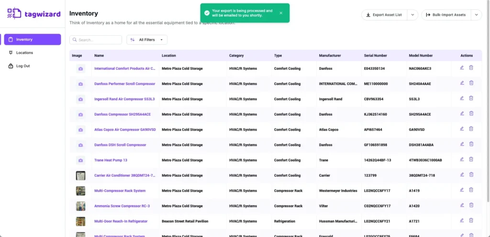490x237 pixels.
Task: Delete Ingersoll Rand Air Compressor SS3L3
Action: [471, 98]
